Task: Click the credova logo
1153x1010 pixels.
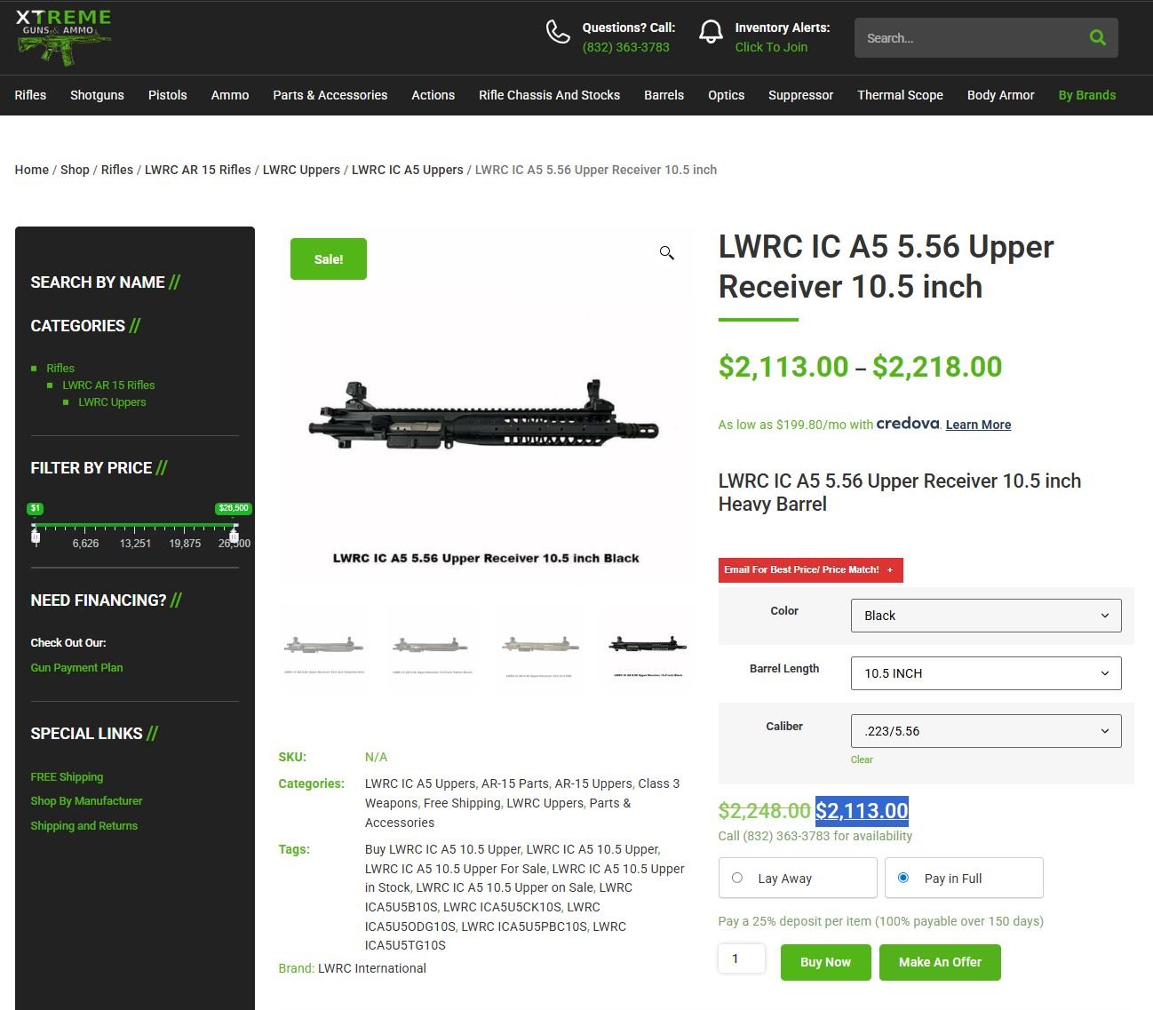Action: [907, 424]
